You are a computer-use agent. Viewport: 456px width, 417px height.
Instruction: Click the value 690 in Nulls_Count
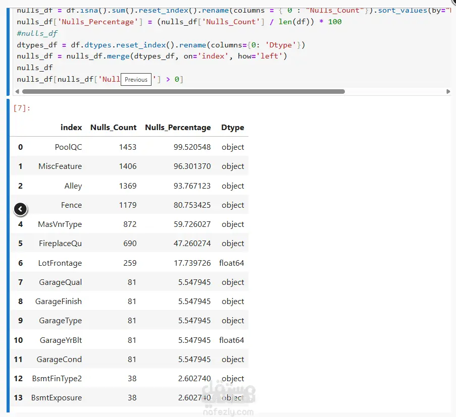(130, 244)
